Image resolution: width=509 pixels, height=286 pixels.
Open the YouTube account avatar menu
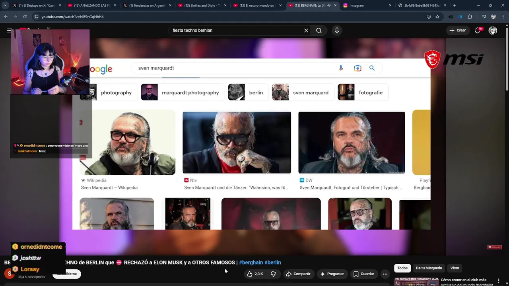[493, 30]
